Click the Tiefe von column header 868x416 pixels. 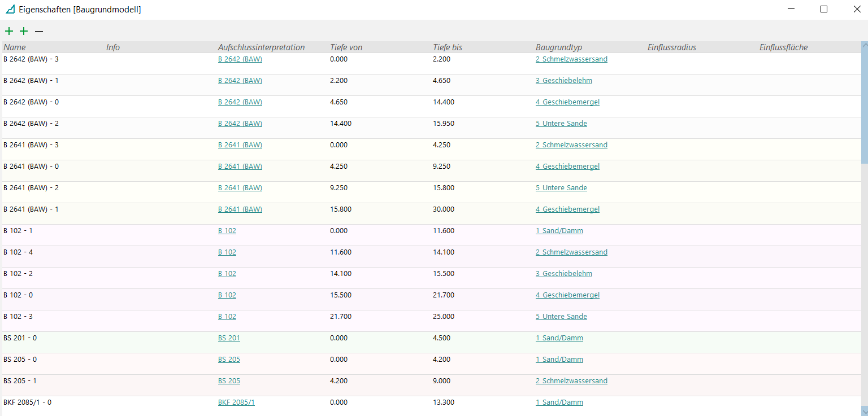pos(346,47)
